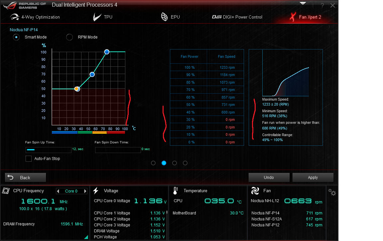Select the middle blue fan curve point
Image resolution: width=383 pixels, height=241 pixels.
coord(92,74)
